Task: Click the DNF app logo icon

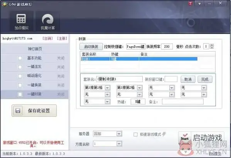Action: click(4, 4)
